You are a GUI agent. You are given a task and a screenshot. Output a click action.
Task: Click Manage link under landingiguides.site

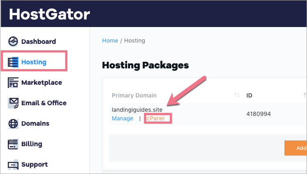(x=122, y=118)
